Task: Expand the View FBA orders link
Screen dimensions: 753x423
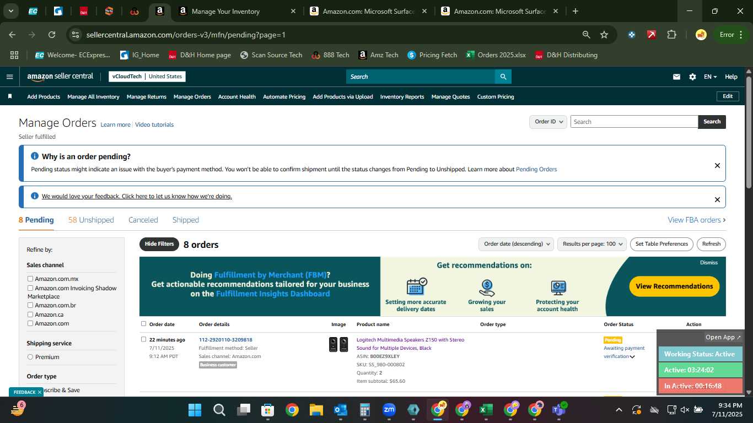Action: pyautogui.click(x=697, y=220)
